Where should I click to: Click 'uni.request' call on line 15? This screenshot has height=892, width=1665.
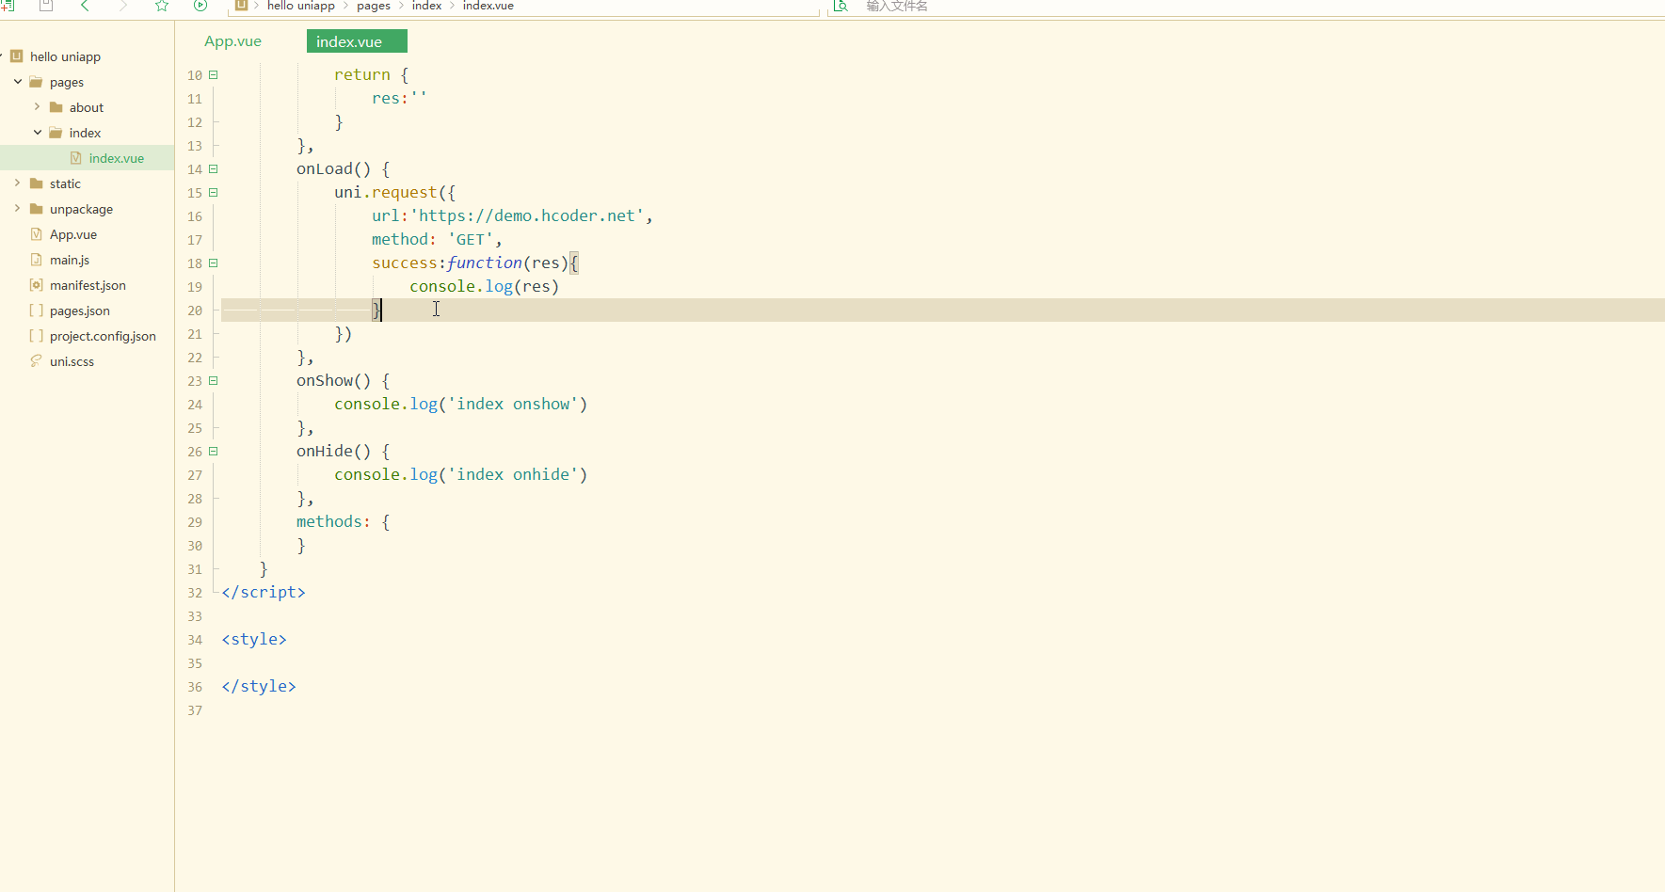[386, 192]
